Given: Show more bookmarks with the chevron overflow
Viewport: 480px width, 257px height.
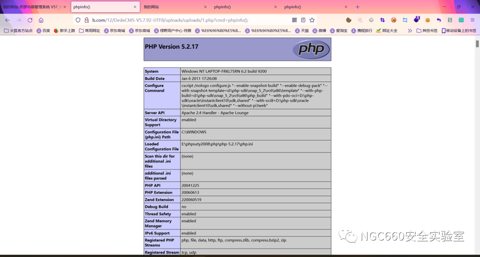Looking at the screenshot, I should pyautogui.click(x=410, y=31).
